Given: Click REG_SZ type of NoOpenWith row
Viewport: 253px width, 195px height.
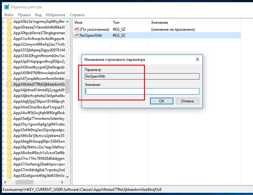Looking at the screenshot, I should click(x=119, y=35).
